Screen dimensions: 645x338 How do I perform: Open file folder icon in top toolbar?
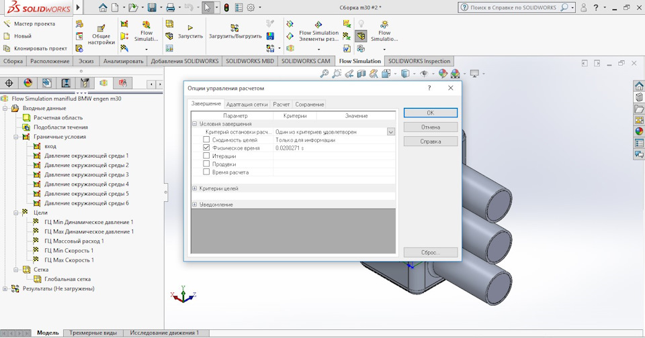tap(132, 7)
